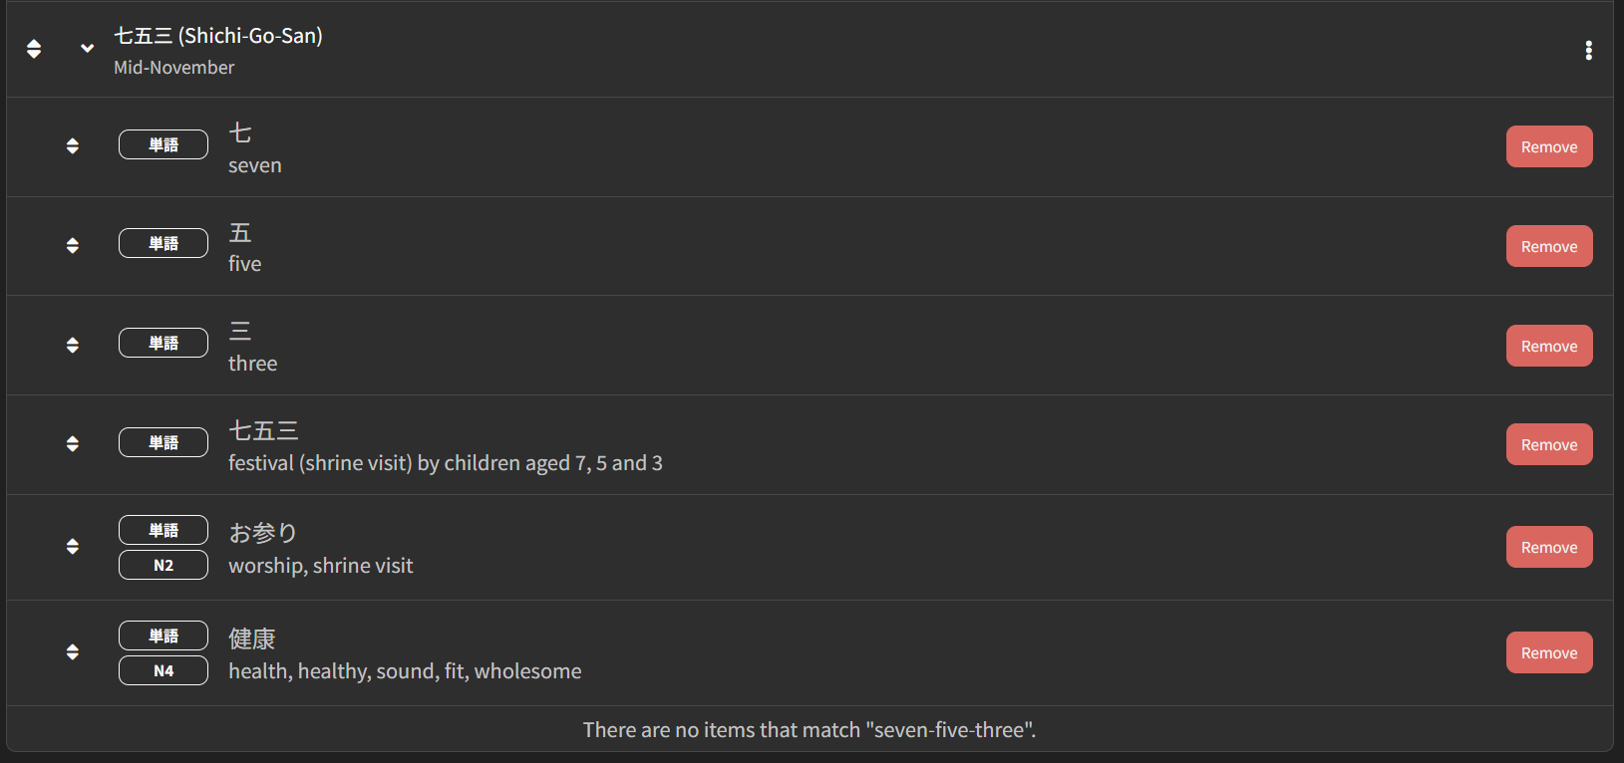The image size is (1624, 763).
Task: Select the 七五三 (Shichi-Go-San) section title
Action: [x=218, y=36]
